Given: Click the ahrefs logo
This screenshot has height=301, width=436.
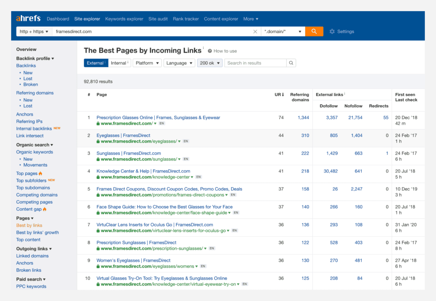Looking at the screenshot, I should [x=28, y=19].
